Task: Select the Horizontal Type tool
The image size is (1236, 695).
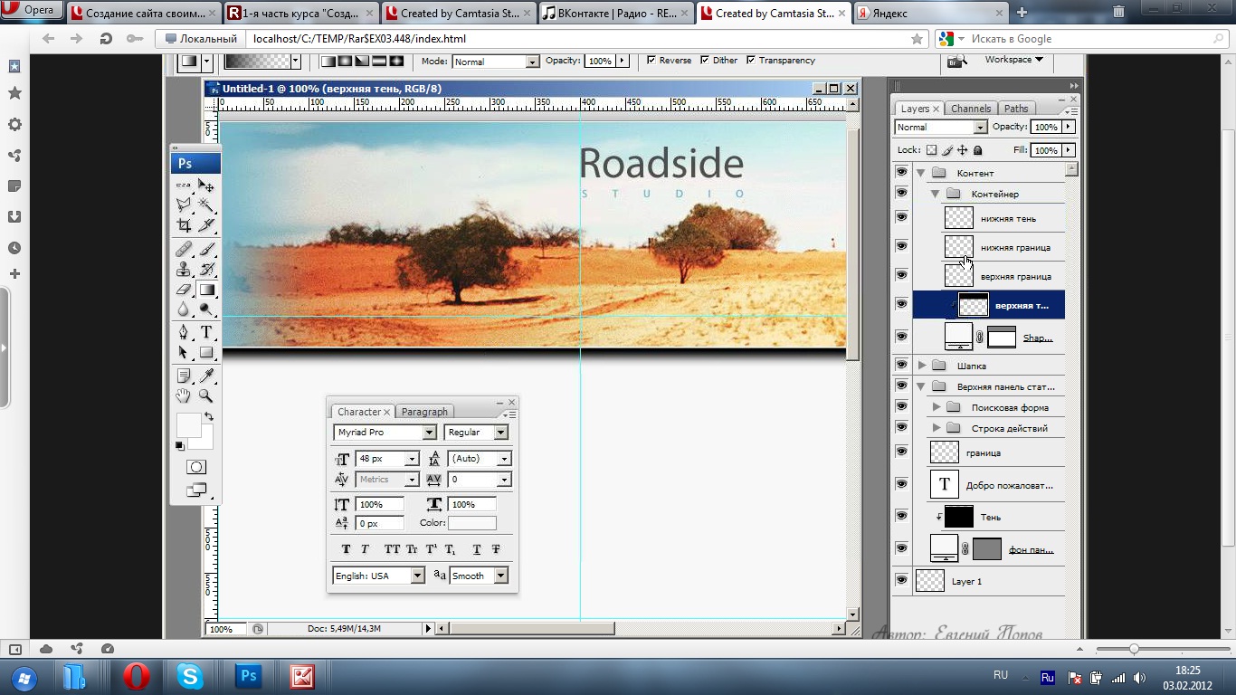Action: [x=206, y=332]
